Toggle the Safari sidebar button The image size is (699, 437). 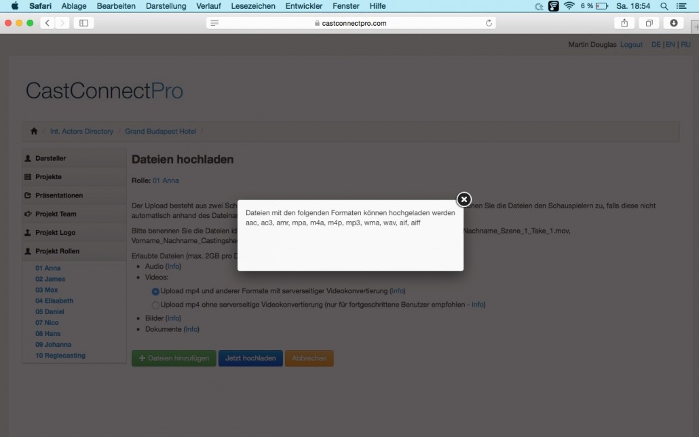83,23
